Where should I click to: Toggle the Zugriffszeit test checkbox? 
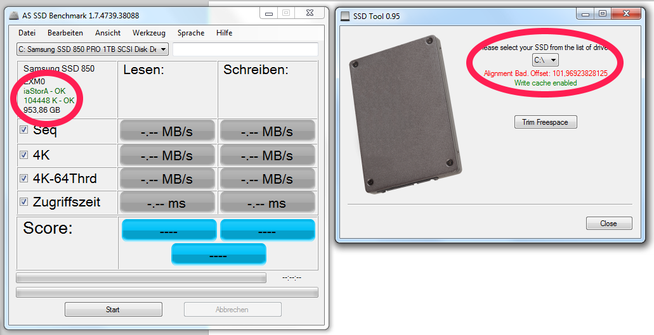pos(24,202)
